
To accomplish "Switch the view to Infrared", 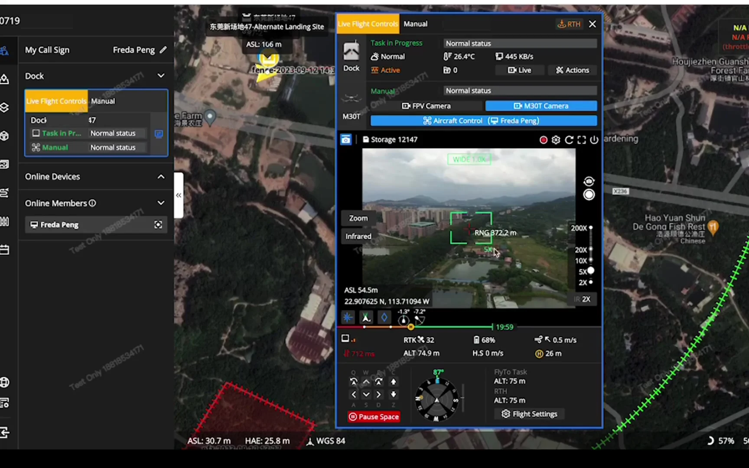I will [358, 236].
